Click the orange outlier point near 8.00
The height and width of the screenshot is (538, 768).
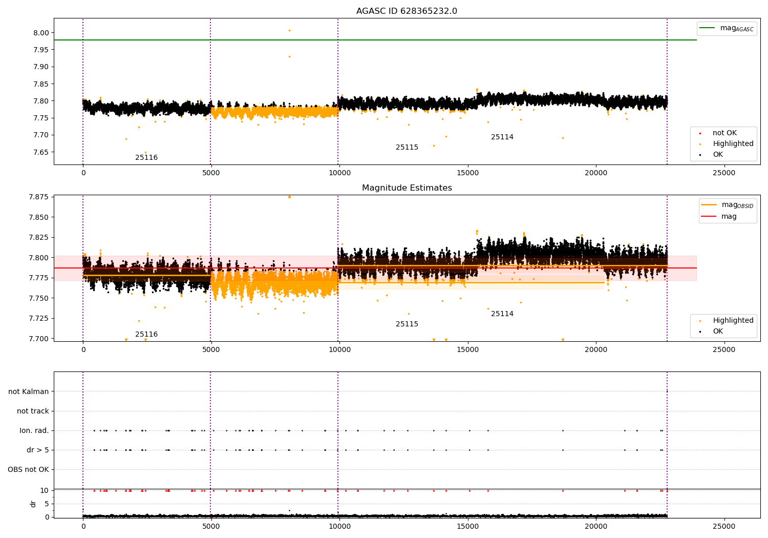tap(289, 30)
